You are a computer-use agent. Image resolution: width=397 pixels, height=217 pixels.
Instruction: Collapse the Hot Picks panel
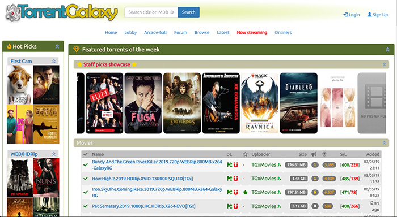point(57,46)
